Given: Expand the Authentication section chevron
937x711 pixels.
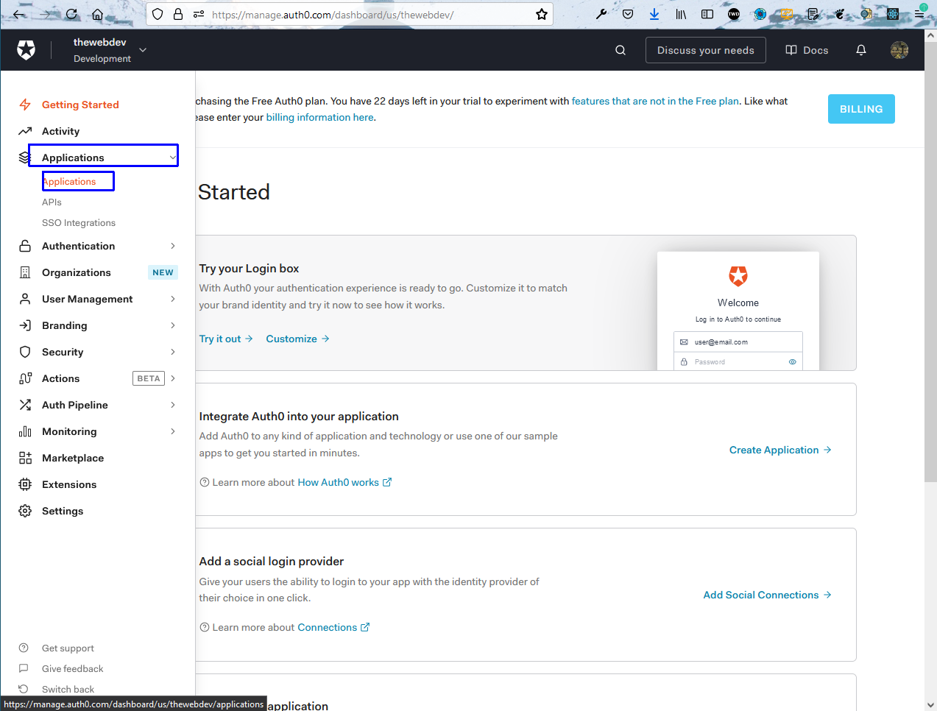Looking at the screenshot, I should (173, 246).
